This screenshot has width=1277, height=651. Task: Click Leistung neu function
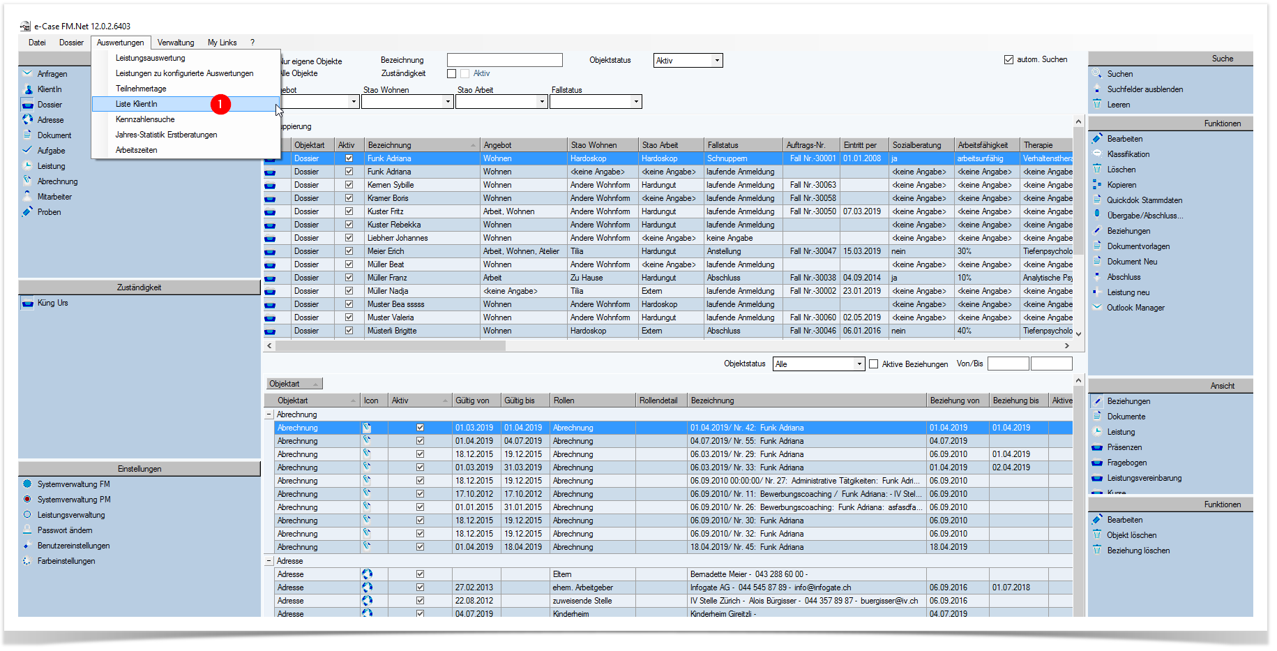tap(1128, 292)
